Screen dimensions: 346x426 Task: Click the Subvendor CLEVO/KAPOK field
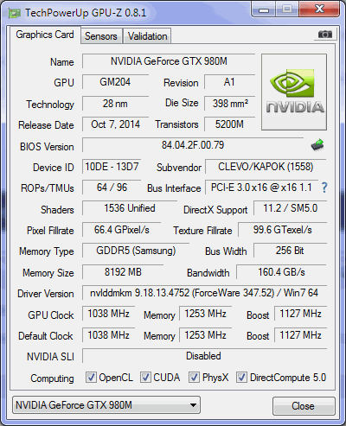pyautogui.click(x=266, y=167)
